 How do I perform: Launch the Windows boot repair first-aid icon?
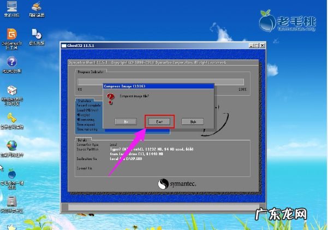click(11, 91)
